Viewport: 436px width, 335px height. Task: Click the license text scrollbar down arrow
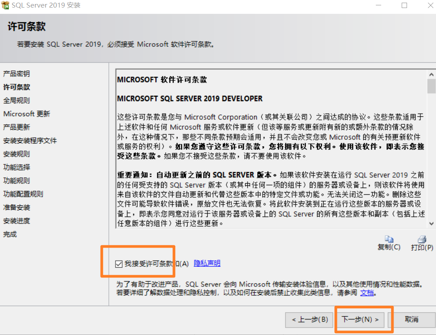431,224
